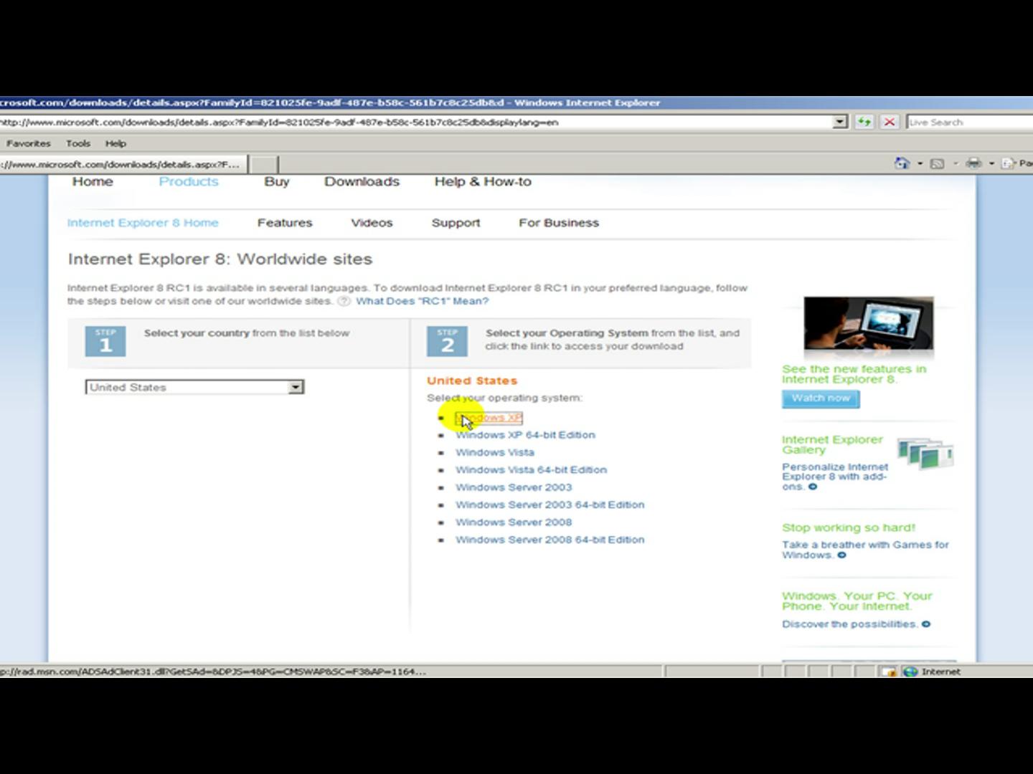This screenshot has height=774, width=1033.
Task: Click the Internet Explorer Gallery windows image
Action: (925, 454)
